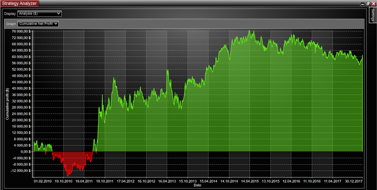Click the 30.12.2017 date label
377x190 pixels.
click(353, 181)
